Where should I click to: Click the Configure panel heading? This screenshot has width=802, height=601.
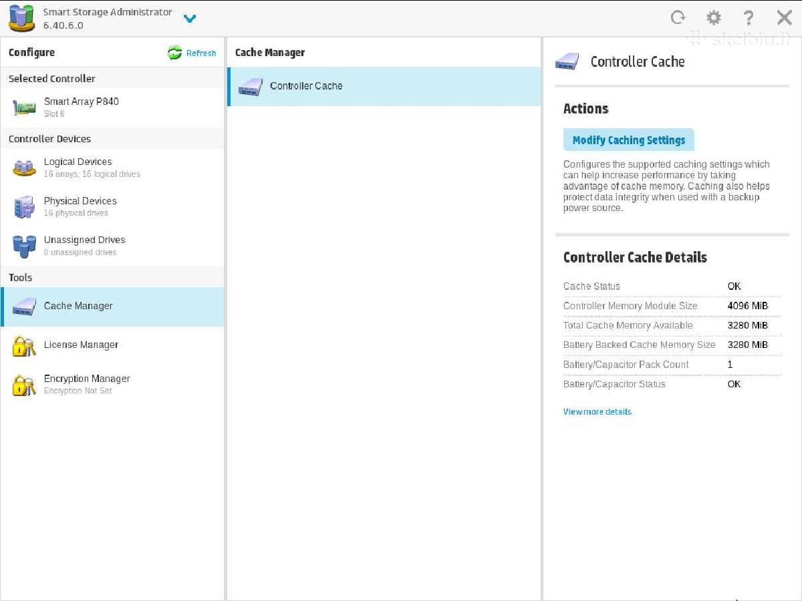tap(31, 53)
